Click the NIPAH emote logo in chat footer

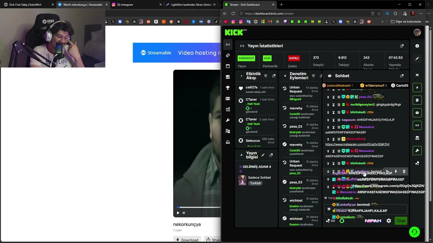click(373, 221)
